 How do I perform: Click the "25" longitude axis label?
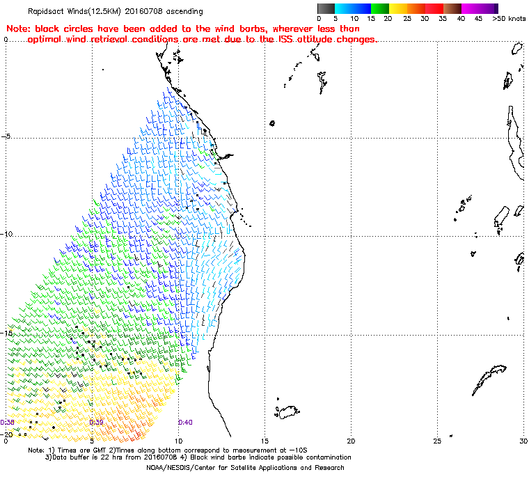(437, 441)
